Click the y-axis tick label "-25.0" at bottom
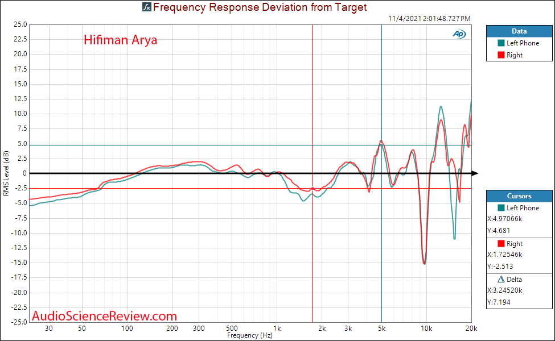The height and width of the screenshot is (341, 555). pyautogui.click(x=19, y=322)
